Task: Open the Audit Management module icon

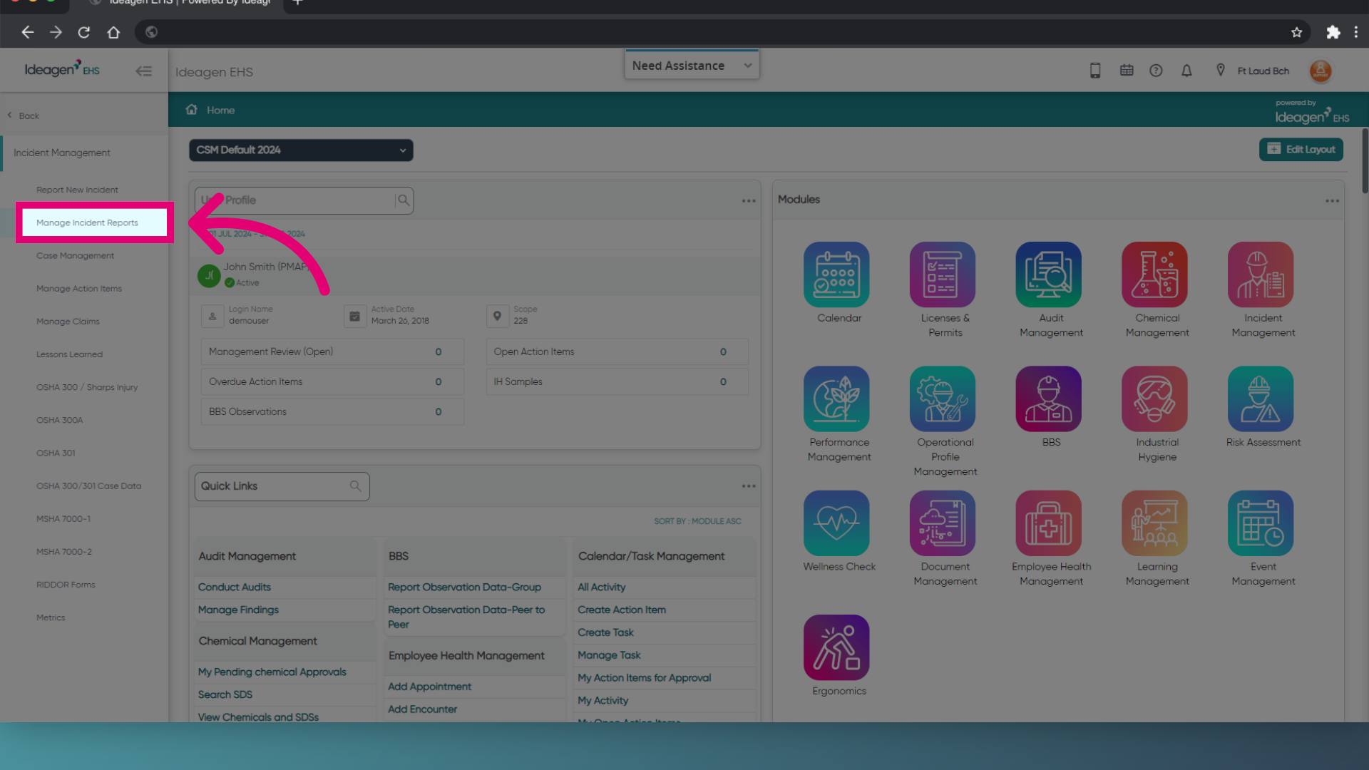Action: [x=1049, y=274]
